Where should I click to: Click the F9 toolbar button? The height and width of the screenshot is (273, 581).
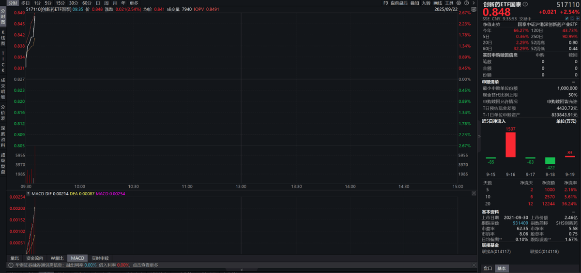pos(385,3)
